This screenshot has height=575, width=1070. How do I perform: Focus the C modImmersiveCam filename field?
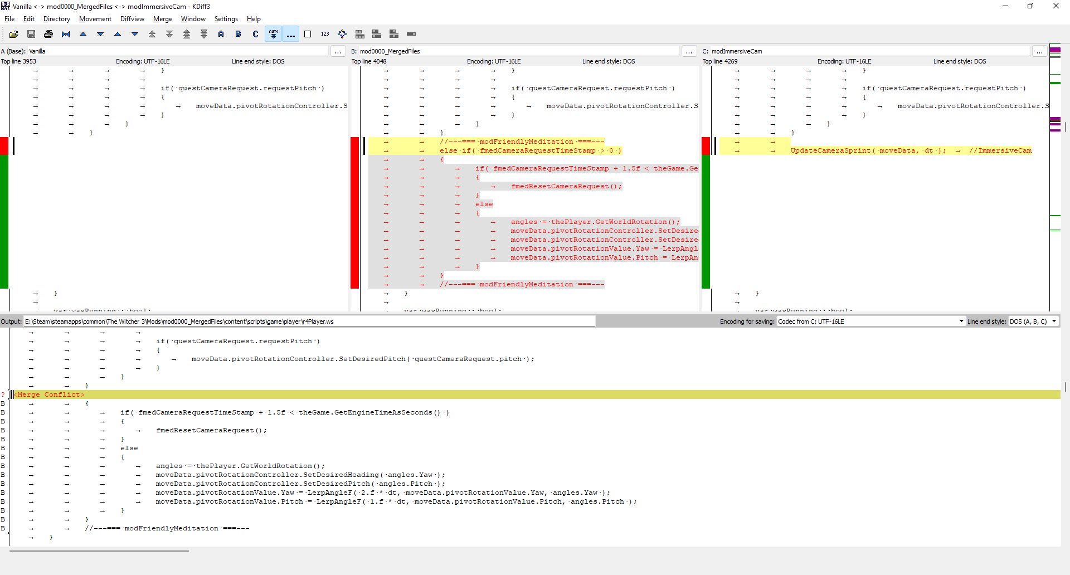870,51
